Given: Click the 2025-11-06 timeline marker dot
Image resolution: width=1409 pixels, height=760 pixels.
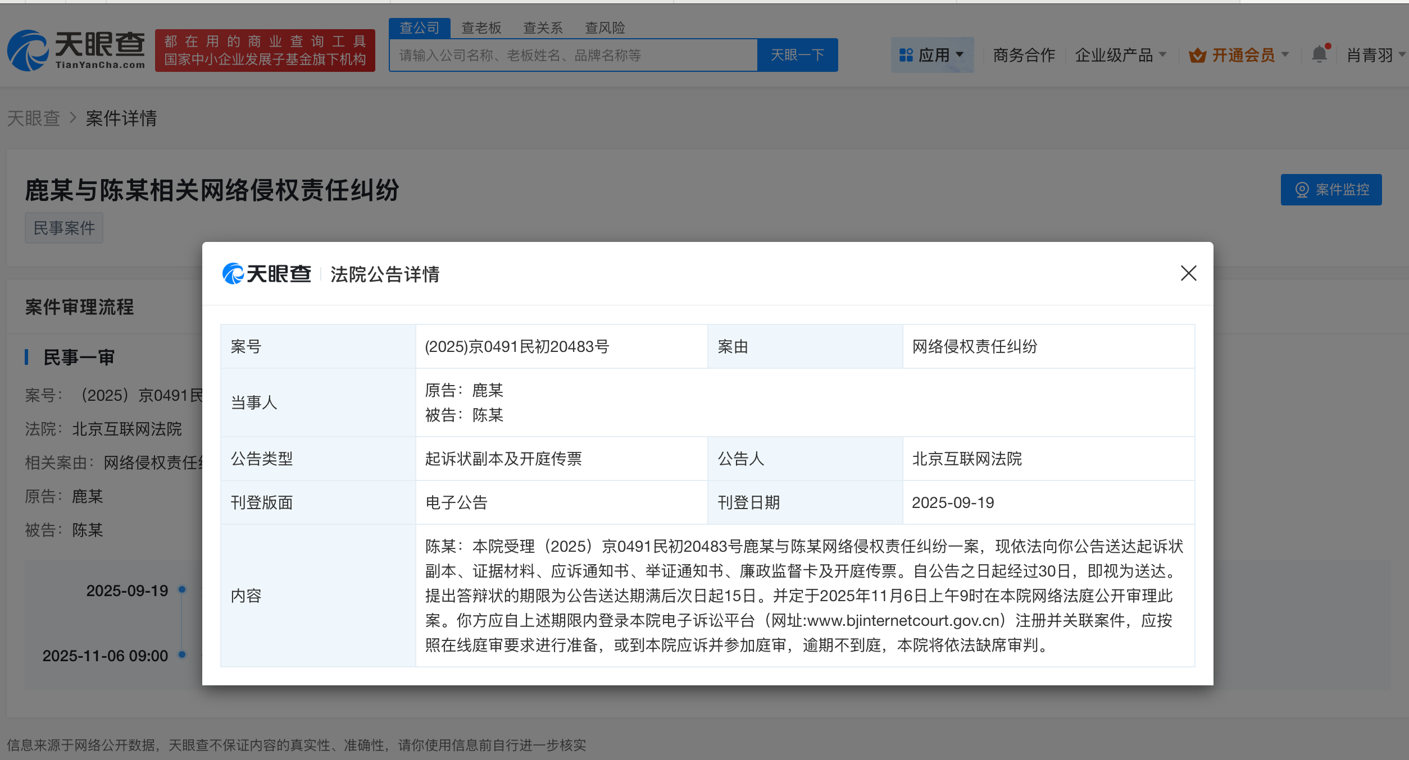Looking at the screenshot, I should (181, 656).
